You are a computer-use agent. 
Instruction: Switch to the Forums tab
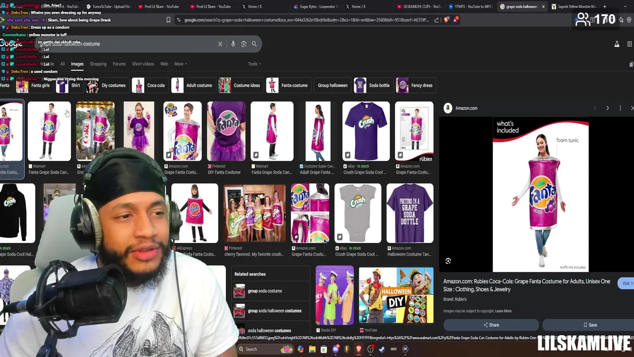pyautogui.click(x=119, y=64)
